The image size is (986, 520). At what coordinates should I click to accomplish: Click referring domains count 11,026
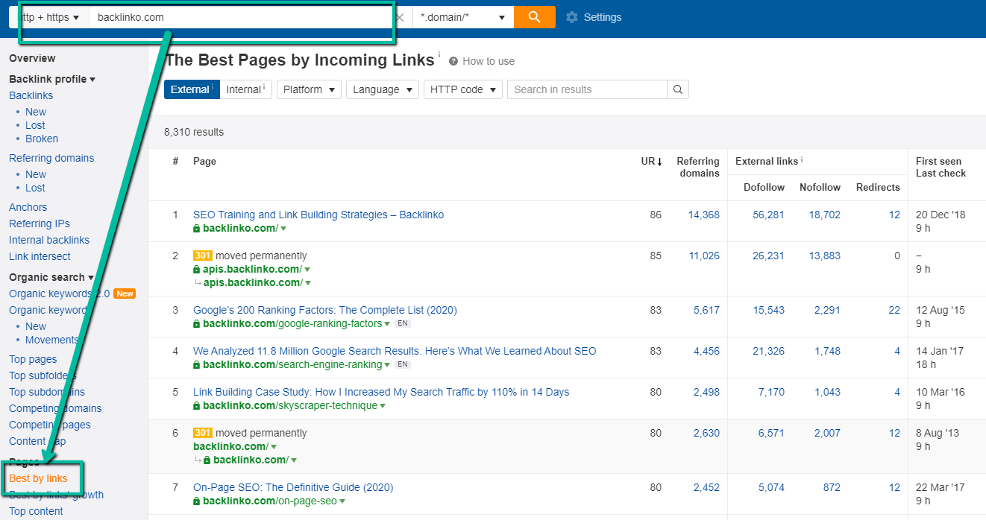(x=704, y=256)
